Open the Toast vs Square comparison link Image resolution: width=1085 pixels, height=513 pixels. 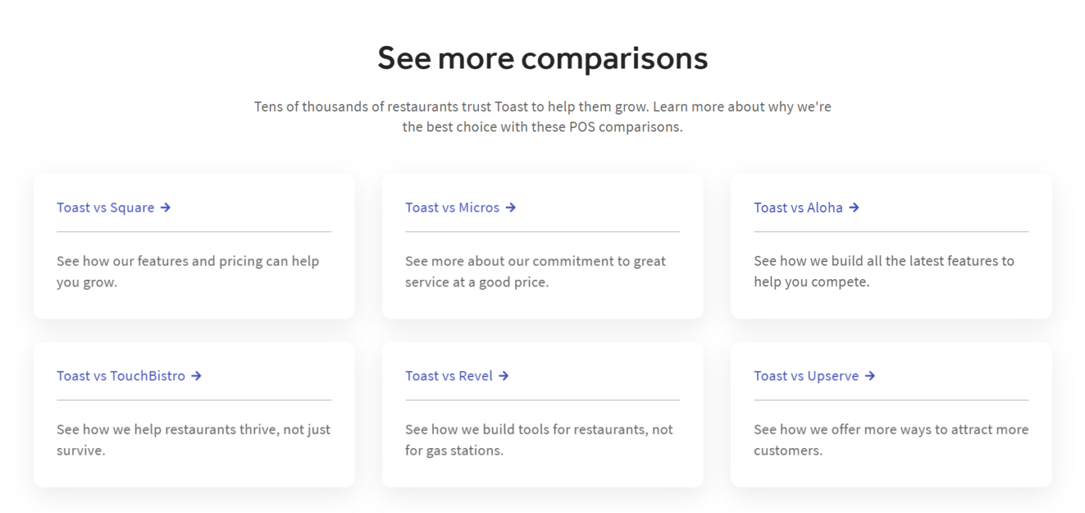pos(105,208)
